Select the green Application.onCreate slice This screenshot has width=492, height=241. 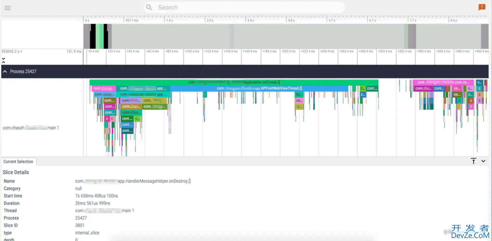pos(234,82)
